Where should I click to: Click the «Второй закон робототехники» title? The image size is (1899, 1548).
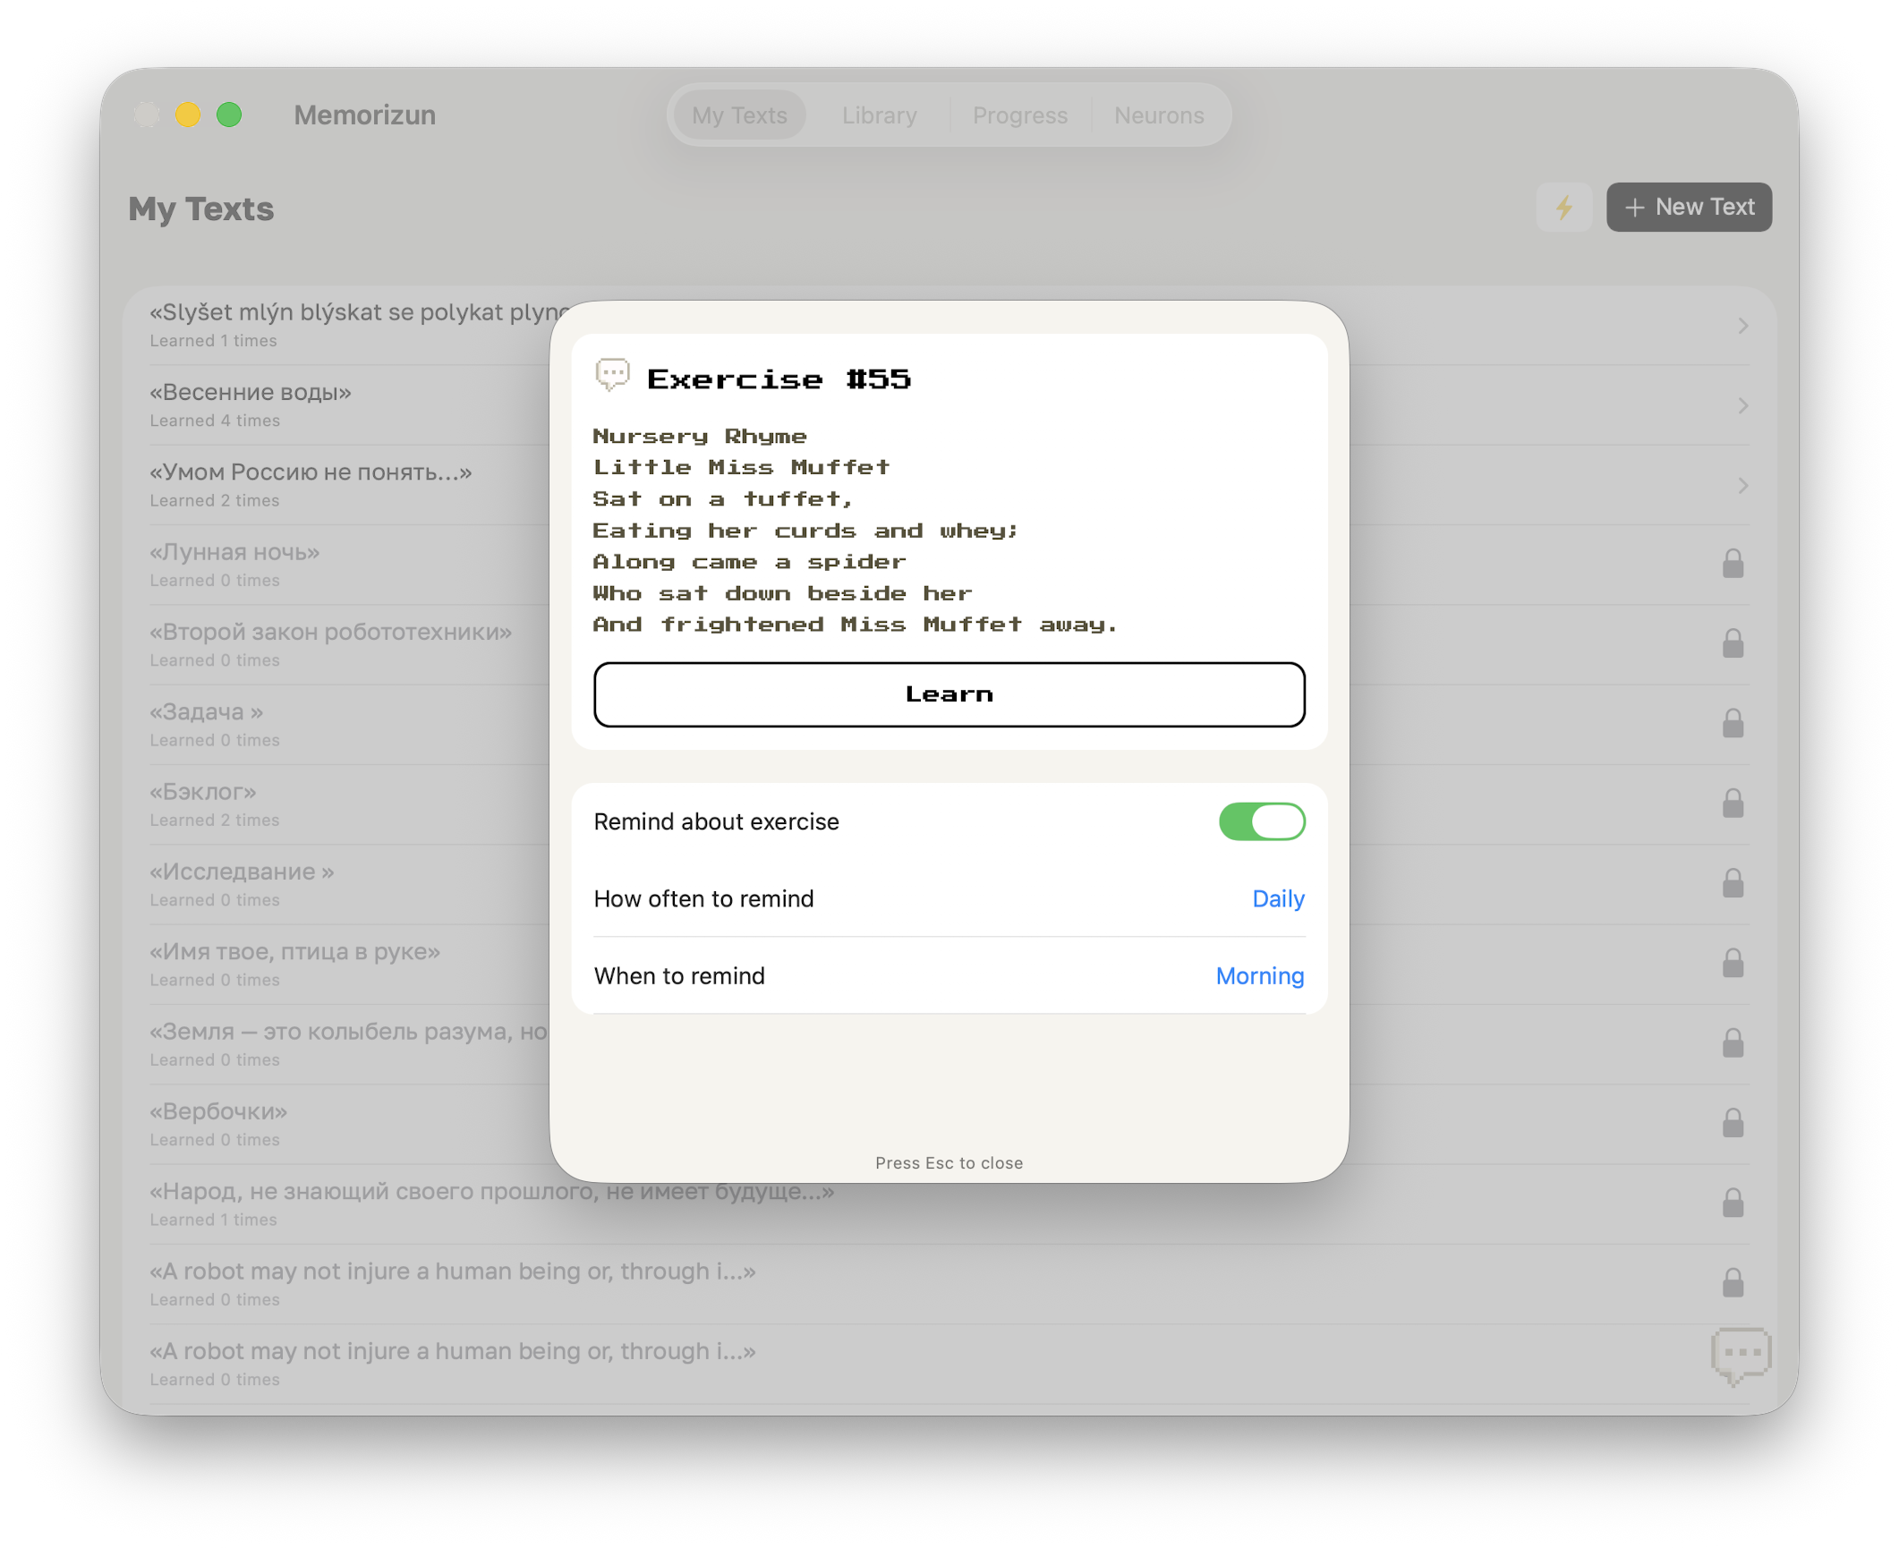[x=330, y=632]
